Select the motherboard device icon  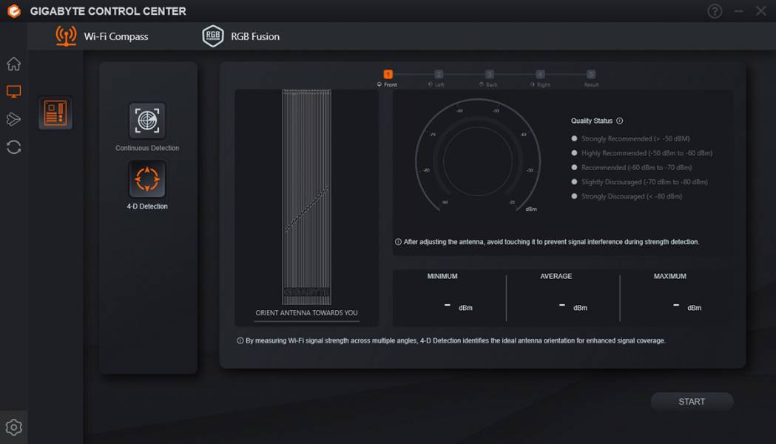(55, 113)
